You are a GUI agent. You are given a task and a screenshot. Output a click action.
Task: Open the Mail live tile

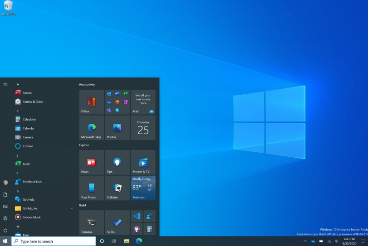pos(143,102)
